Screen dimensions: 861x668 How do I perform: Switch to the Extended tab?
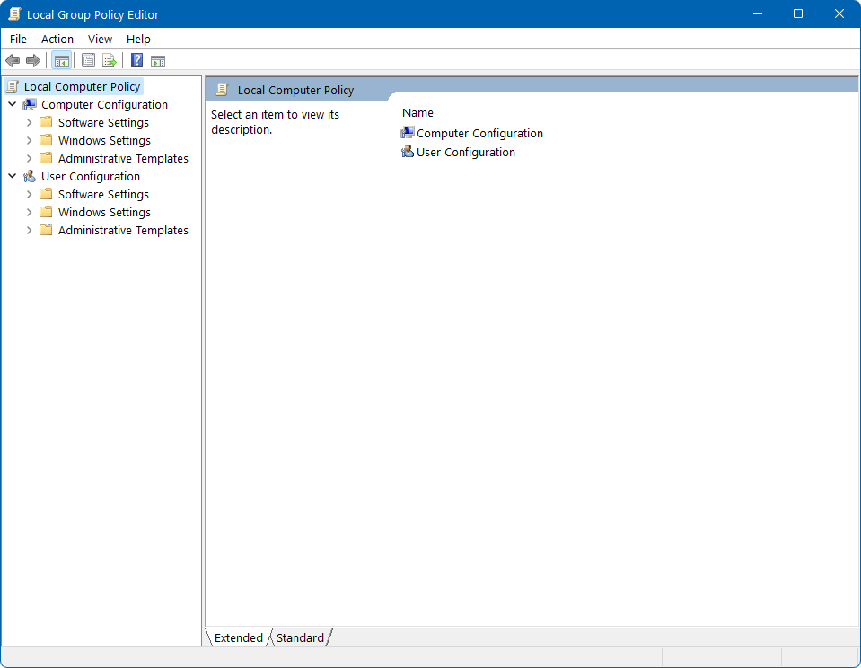[x=238, y=637]
